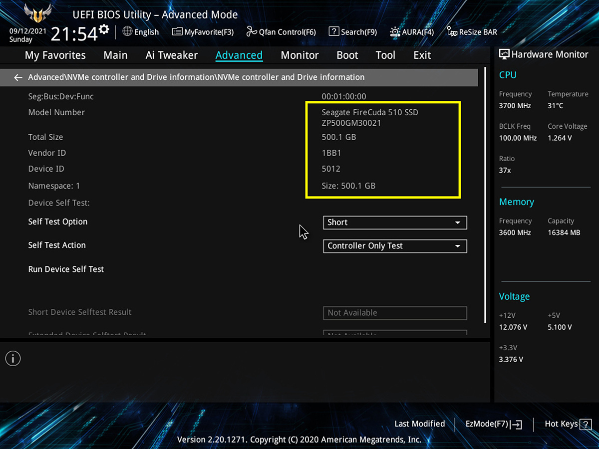Screen dimensions: 599x449
Task: Open the Self Test Action dropdown
Action: coord(395,246)
